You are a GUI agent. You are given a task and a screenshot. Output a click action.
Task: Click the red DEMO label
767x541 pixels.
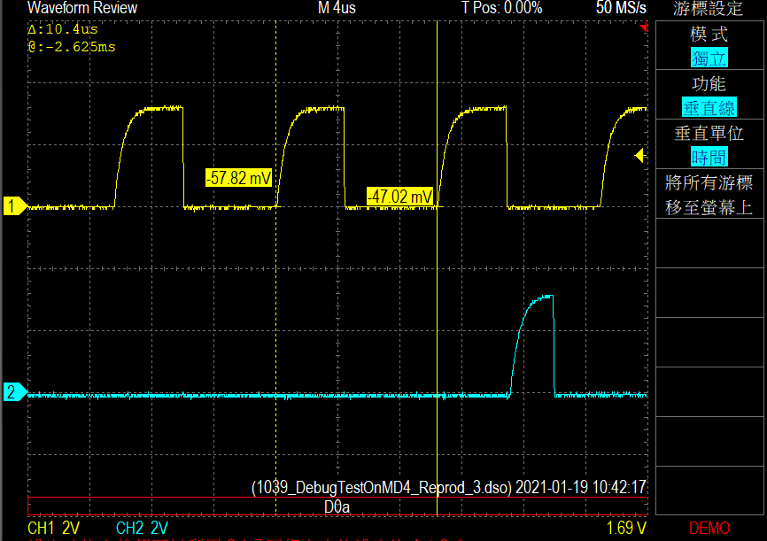[x=709, y=528]
